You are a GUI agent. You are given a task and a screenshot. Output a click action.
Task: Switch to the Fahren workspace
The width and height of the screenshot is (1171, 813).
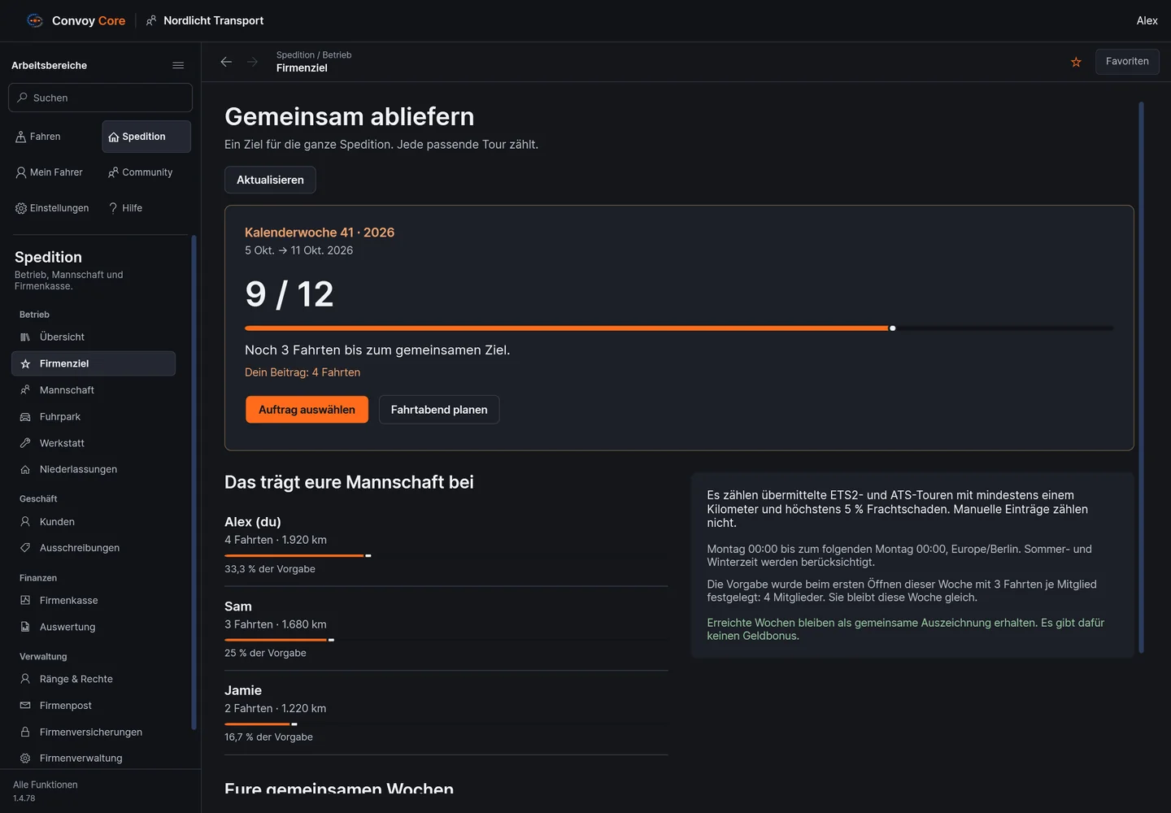[53, 137]
